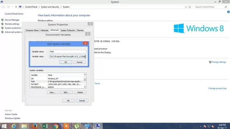Click the Remote settings shield icon
Viewport: 230px width, 129px height.
click(x=3, y=24)
